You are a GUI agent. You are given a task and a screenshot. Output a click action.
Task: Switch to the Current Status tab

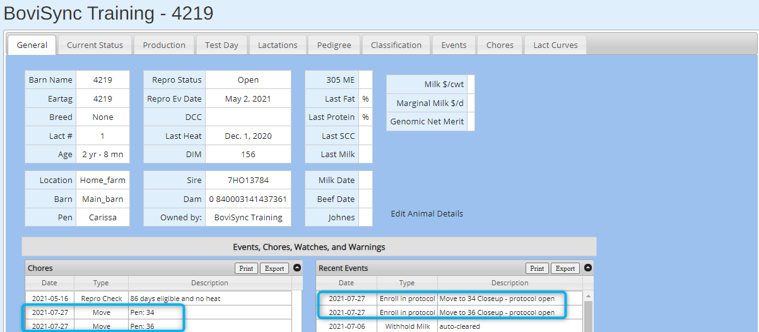pos(95,45)
